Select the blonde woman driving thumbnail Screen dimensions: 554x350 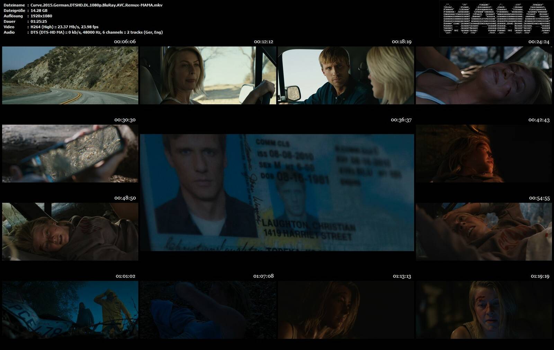point(208,75)
